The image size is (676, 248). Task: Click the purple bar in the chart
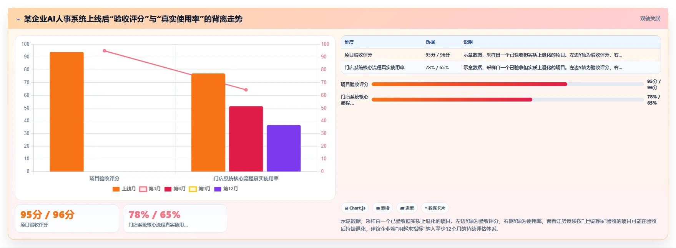284,148
